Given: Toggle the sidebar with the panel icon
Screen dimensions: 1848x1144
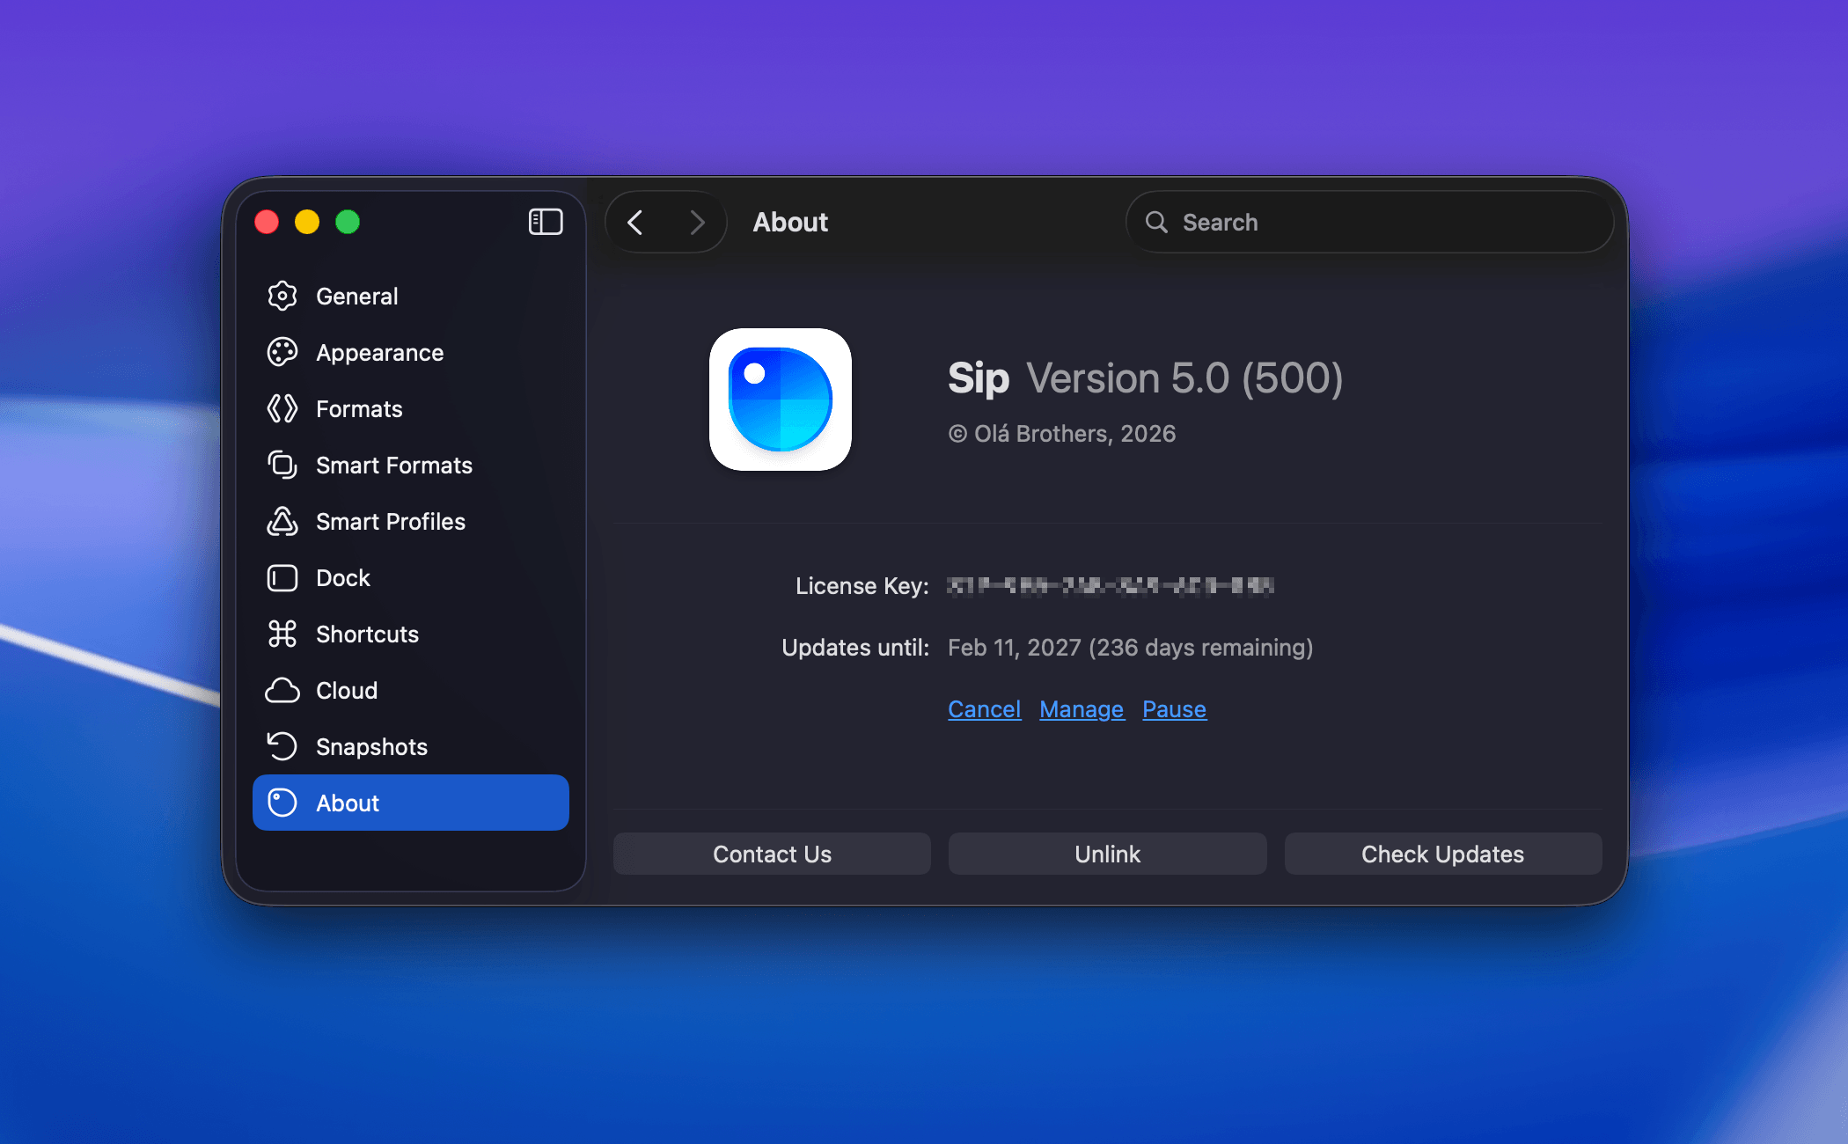Looking at the screenshot, I should click(x=546, y=222).
